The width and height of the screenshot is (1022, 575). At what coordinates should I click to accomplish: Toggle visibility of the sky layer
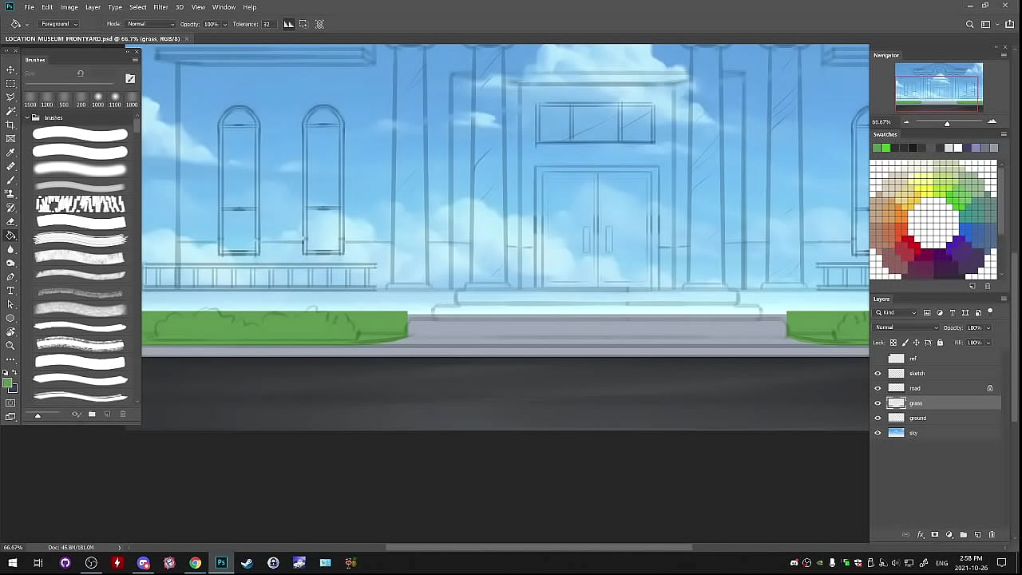click(877, 433)
